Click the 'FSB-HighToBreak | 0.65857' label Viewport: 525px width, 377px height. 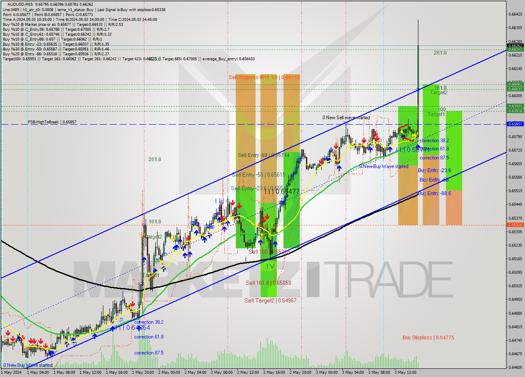[52, 122]
